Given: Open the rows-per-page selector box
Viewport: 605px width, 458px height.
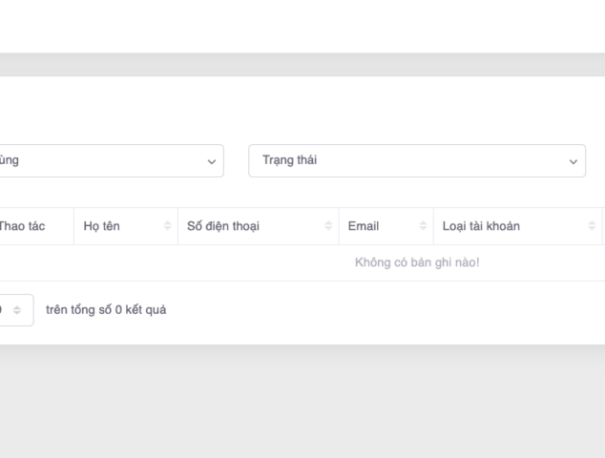Looking at the screenshot, I should [x=11, y=310].
